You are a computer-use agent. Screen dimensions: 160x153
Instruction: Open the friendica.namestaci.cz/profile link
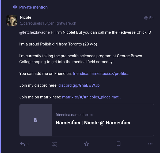pyautogui.click(x=101, y=74)
